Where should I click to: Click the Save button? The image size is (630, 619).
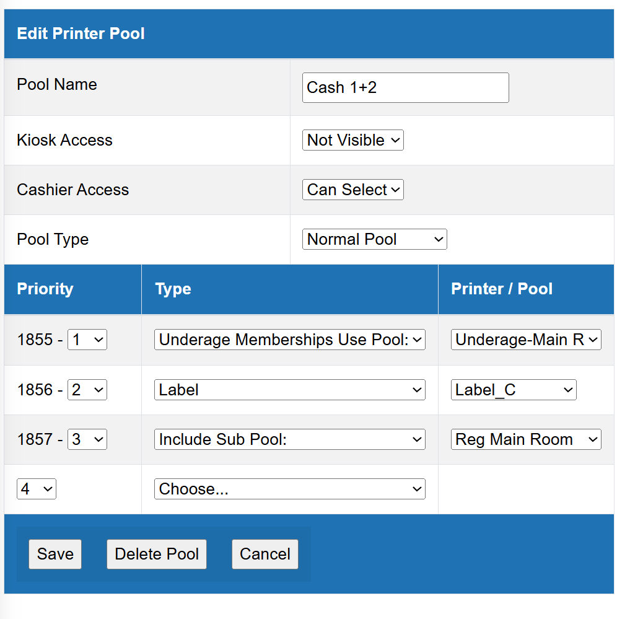(55, 555)
